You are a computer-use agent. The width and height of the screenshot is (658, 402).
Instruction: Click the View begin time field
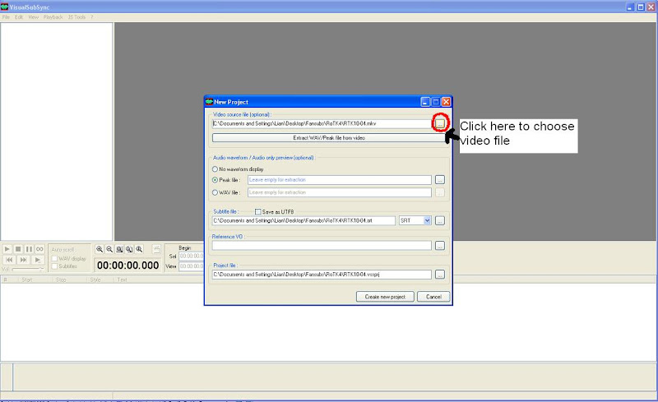click(x=192, y=266)
